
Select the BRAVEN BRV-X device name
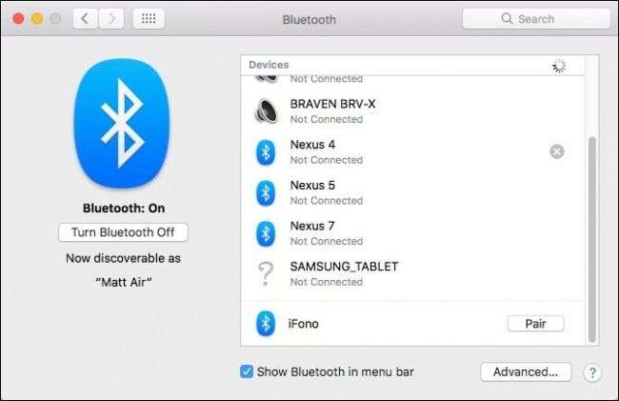pos(332,104)
